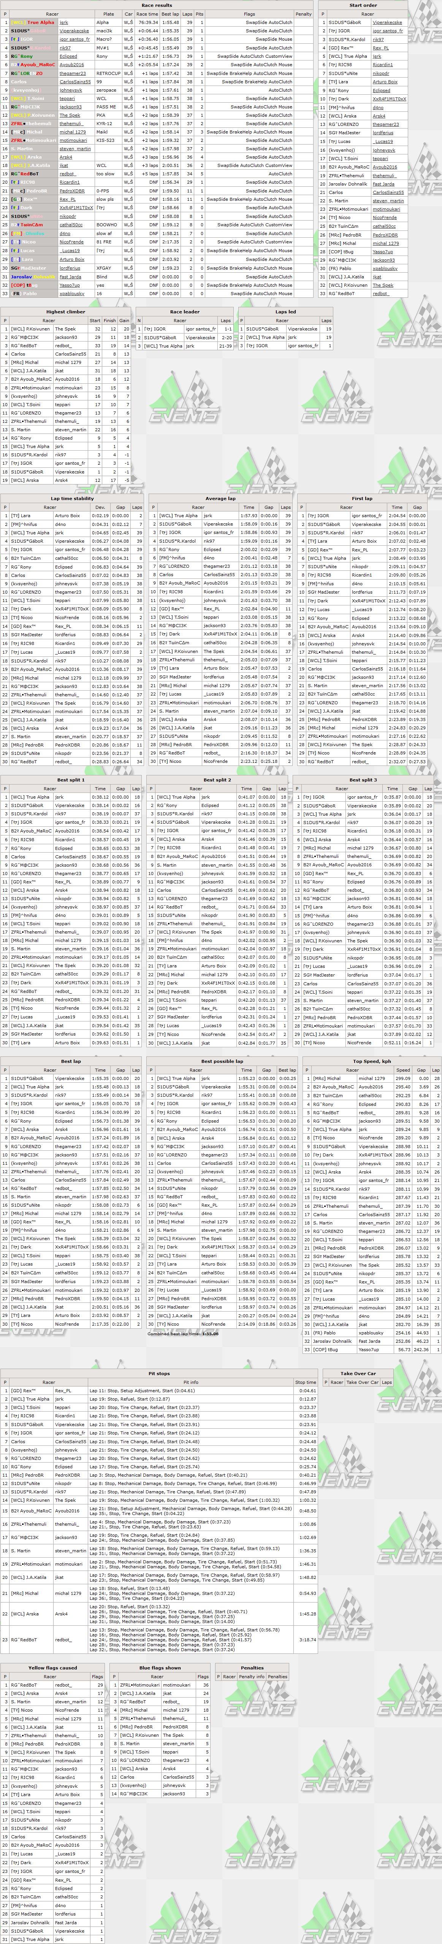442x1944 pixels.
Task: Open YassoTup link in Start order table
Action: click(382, 251)
